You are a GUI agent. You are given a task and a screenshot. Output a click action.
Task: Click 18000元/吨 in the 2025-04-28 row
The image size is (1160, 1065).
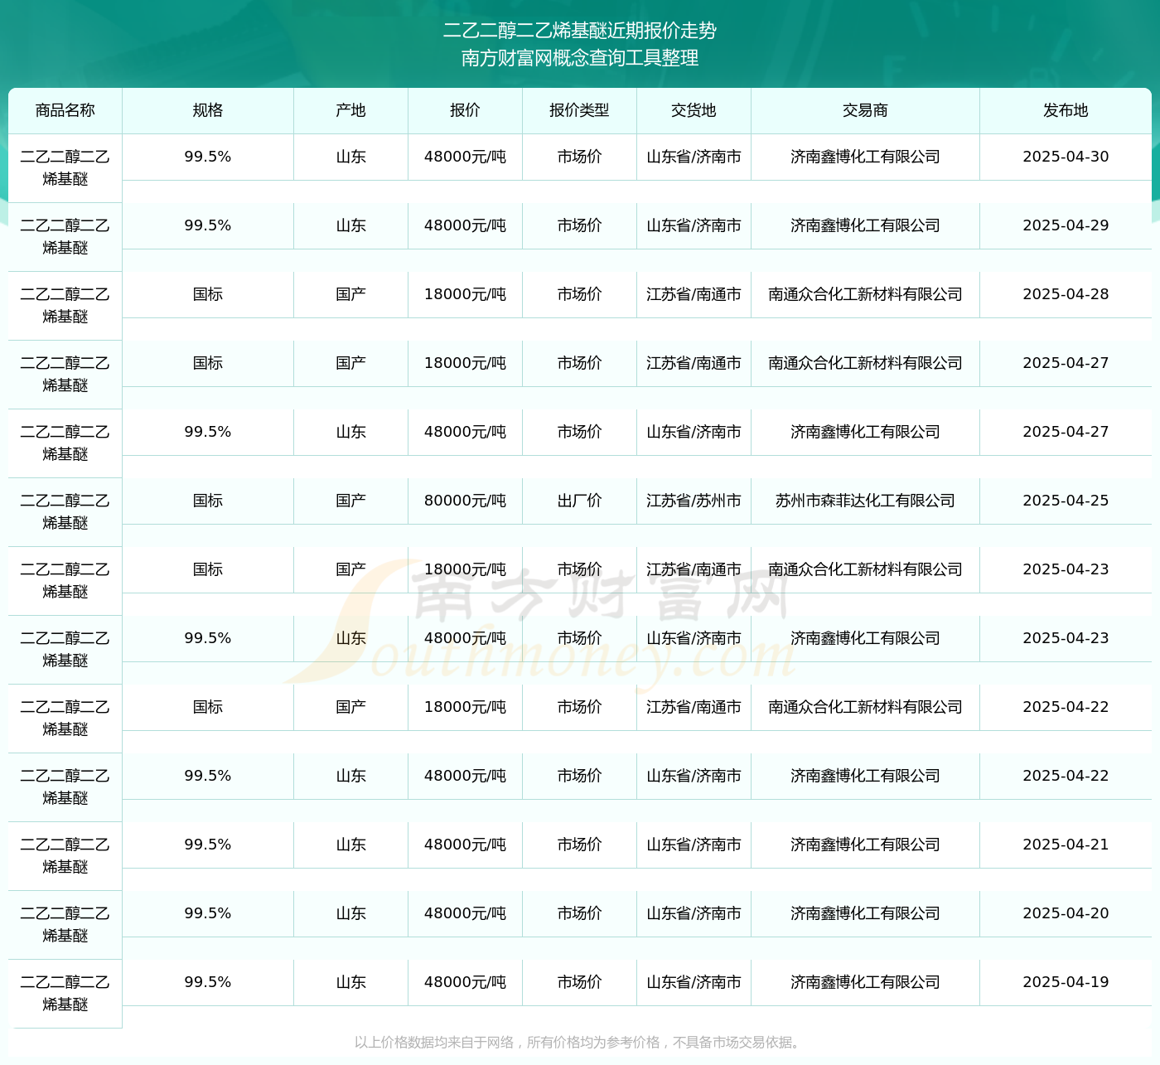(x=466, y=294)
